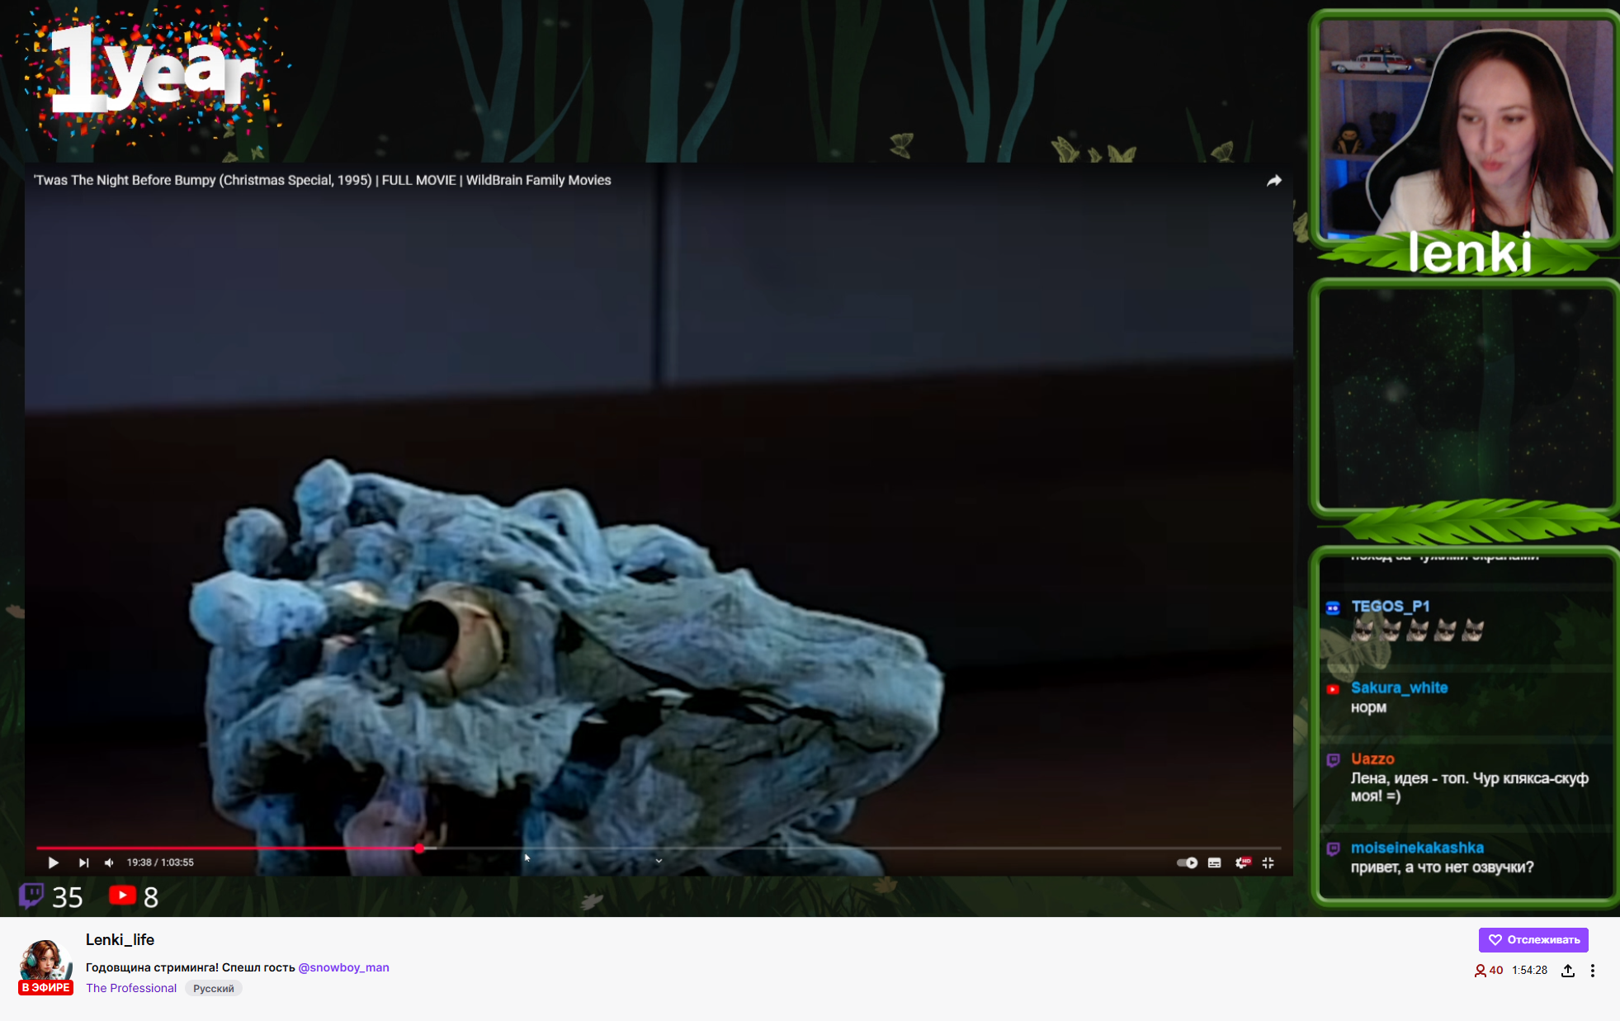Click the YouTube viewer count icon
The image size is (1620, 1021).
122,895
